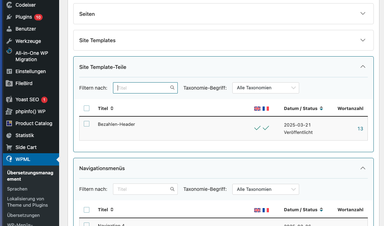Click French flag in Navigationsmenüs table header
Image resolution: width=384 pixels, height=226 pixels.
pyautogui.click(x=266, y=210)
